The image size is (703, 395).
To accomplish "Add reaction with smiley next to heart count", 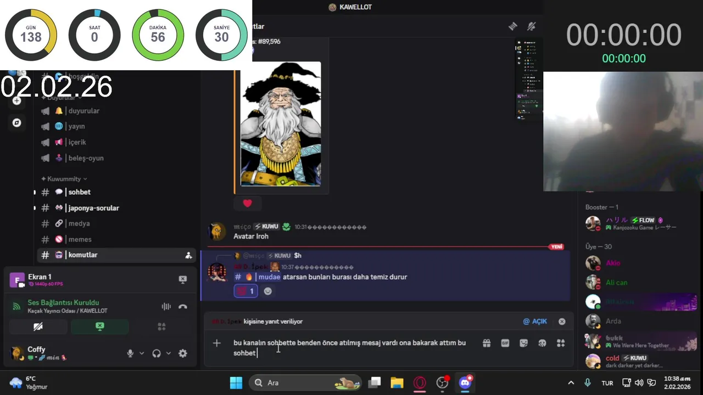I will pyautogui.click(x=268, y=291).
